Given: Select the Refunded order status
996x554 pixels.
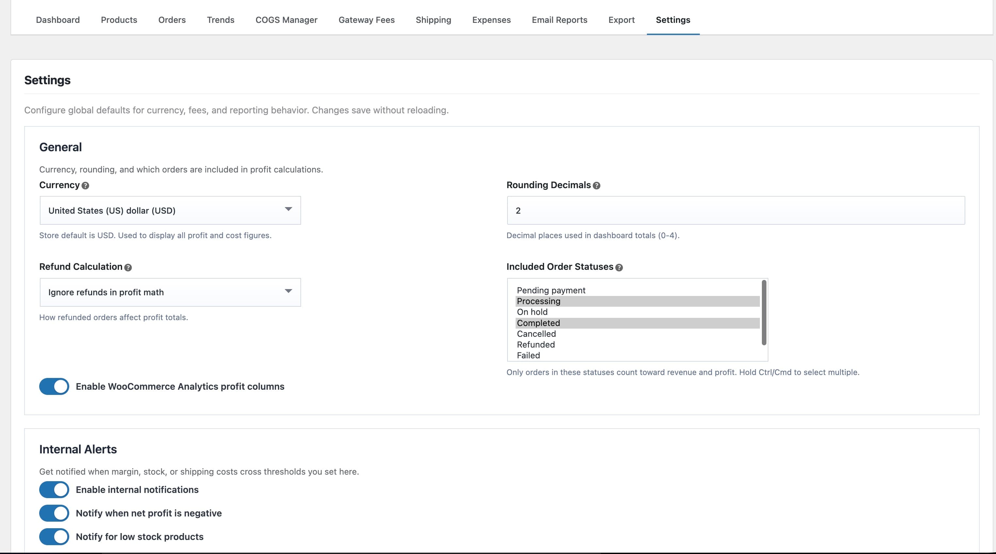Looking at the screenshot, I should [x=637, y=345].
